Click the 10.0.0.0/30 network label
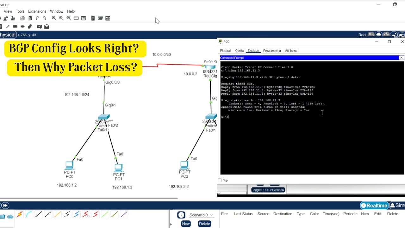 click(161, 54)
